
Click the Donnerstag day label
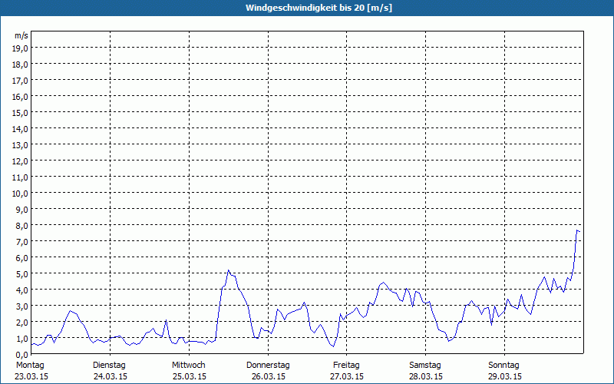point(268,366)
